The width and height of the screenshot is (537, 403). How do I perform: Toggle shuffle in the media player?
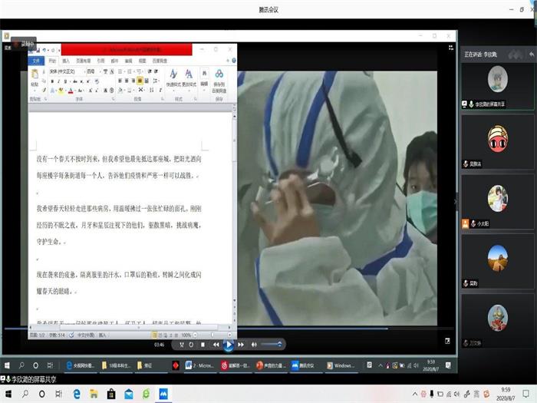pyautogui.click(x=182, y=345)
